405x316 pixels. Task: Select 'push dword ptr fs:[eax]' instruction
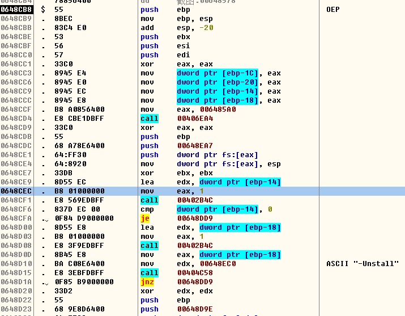click(199, 155)
